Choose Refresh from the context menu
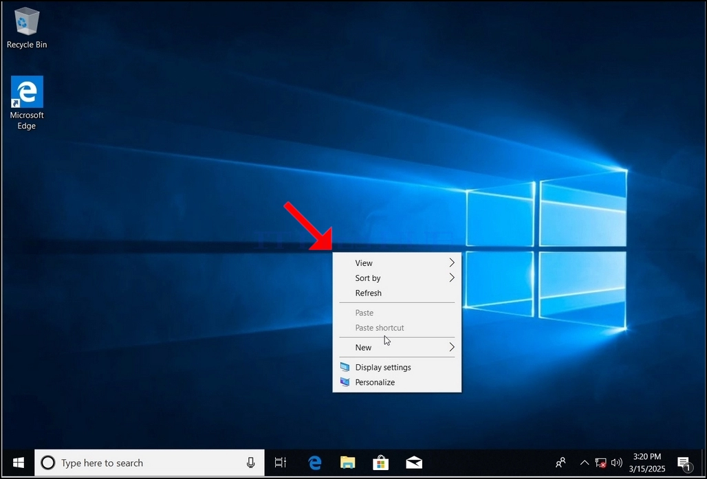This screenshot has width=707, height=479. point(397,293)
